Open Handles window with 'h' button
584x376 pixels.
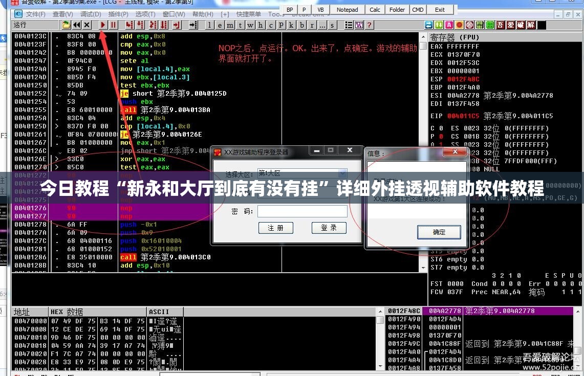click(x=261, y=25)
